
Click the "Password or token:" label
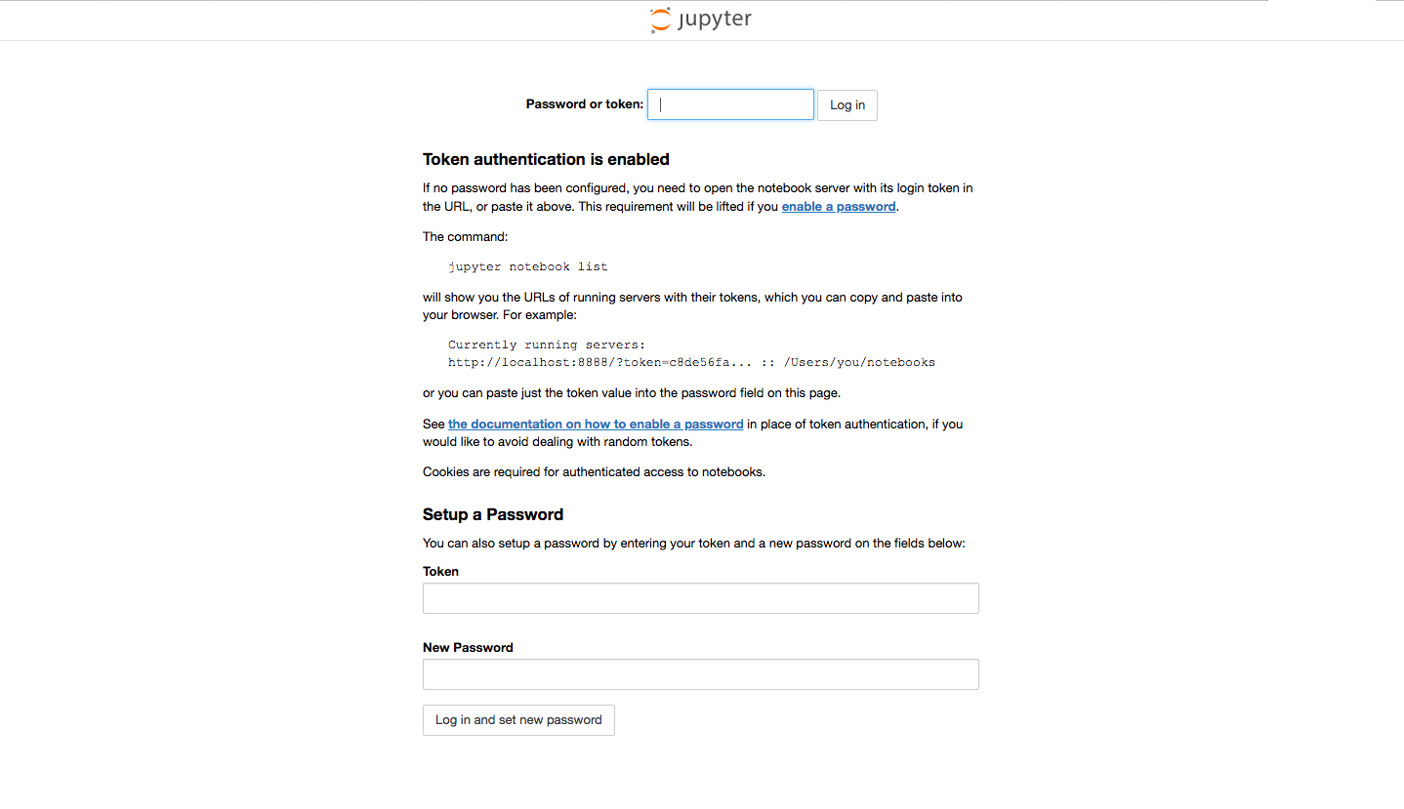[x=584, y=104]
